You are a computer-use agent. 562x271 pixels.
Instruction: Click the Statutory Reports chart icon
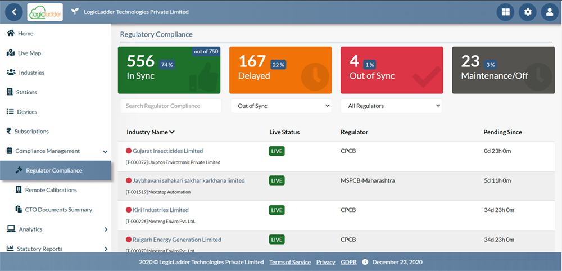10,249
